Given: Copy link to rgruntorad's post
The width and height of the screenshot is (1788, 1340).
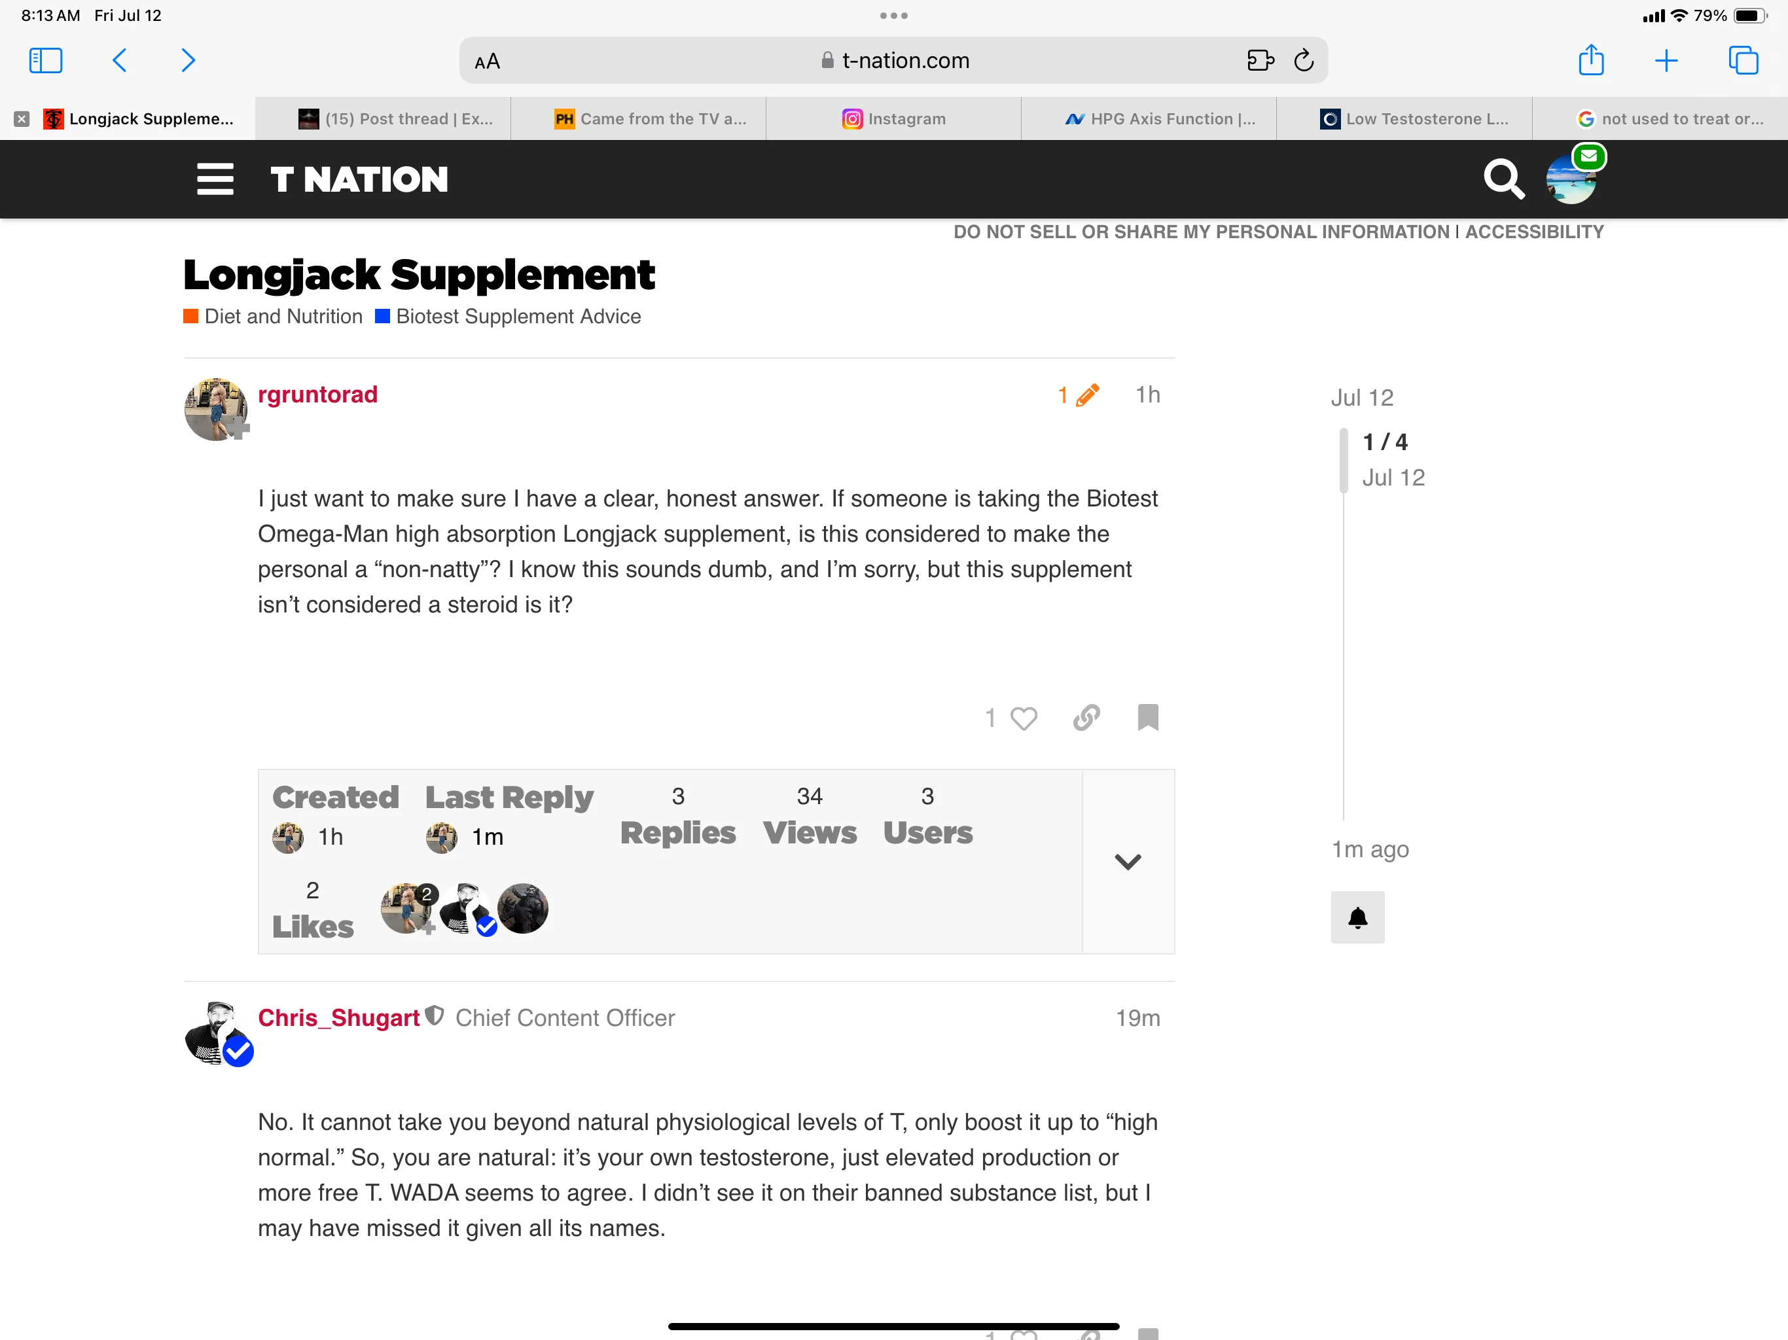Looking at the screenshot, I should click(1086, 717).
